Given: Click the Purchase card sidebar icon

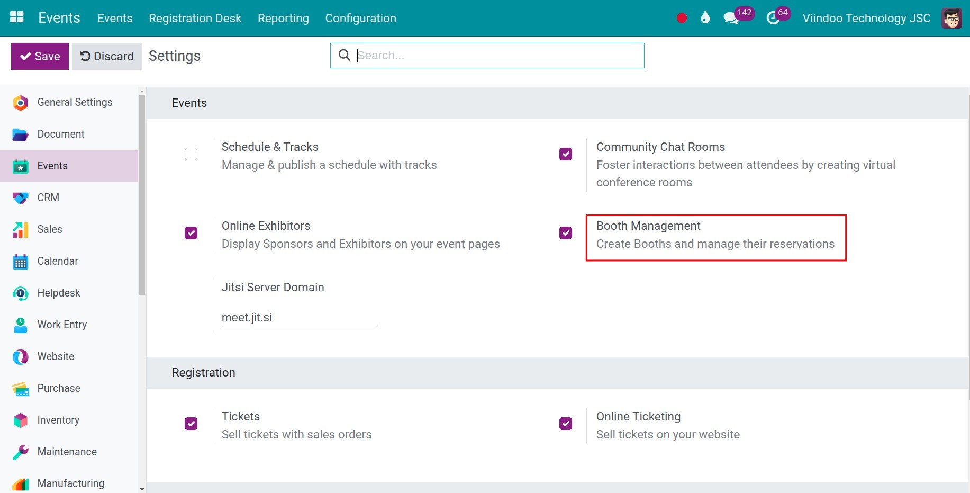Looking at the screenshot, I should [20, 389].
